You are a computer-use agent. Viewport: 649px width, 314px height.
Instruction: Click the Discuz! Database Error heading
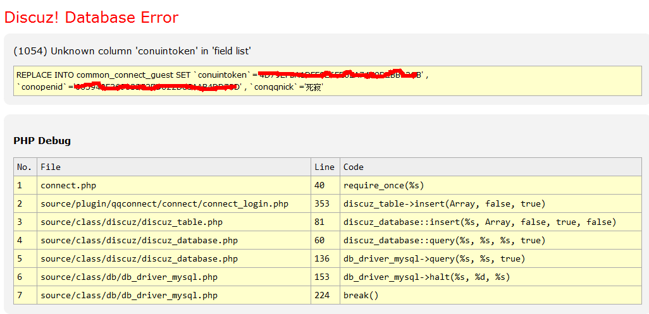click(92, 17)
